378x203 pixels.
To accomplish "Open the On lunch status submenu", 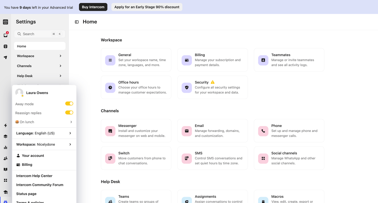I will point(44,122).
